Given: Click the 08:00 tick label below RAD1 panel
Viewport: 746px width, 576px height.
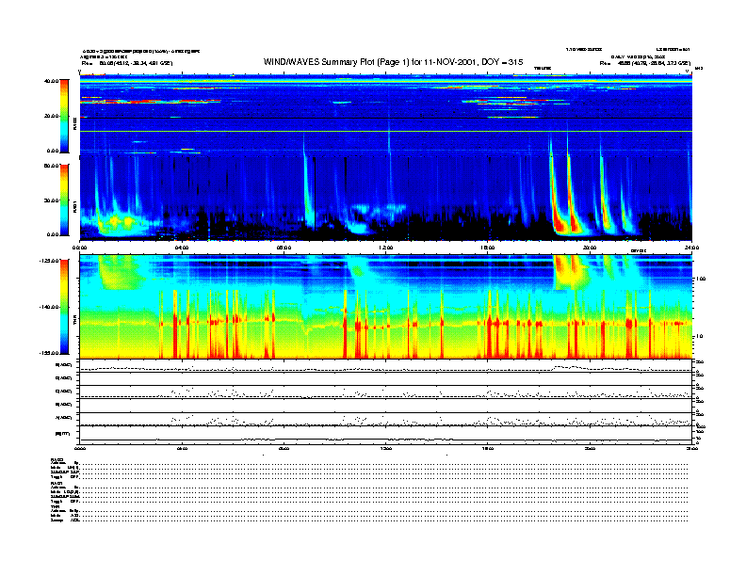Looking at the screenshot, I should [284, 248].
